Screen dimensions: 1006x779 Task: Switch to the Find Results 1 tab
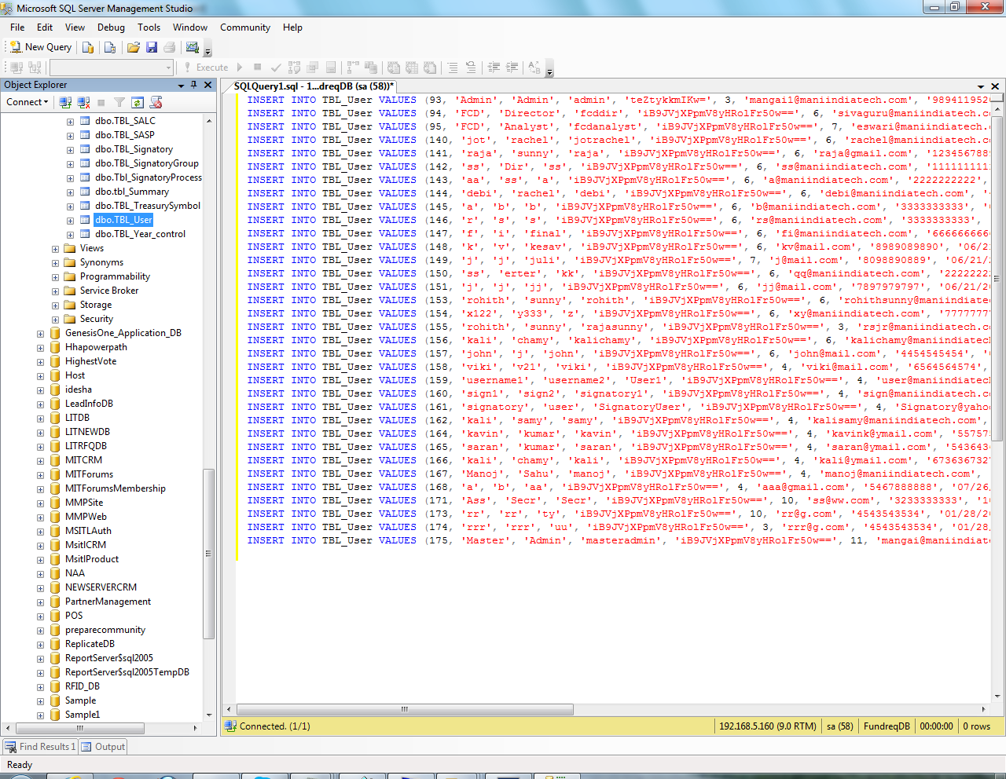pyautogui.click(x=40, y=747)
